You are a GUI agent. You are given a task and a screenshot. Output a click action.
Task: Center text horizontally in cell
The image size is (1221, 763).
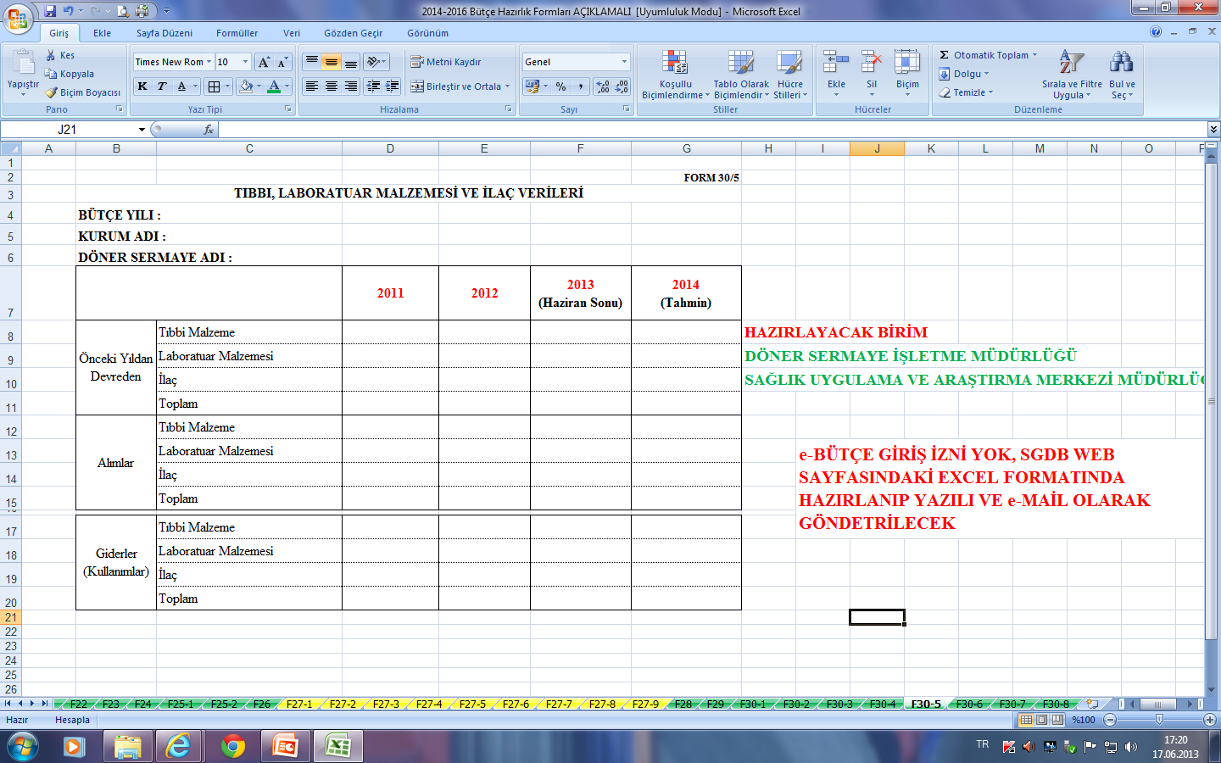click(x=332, y=86)
